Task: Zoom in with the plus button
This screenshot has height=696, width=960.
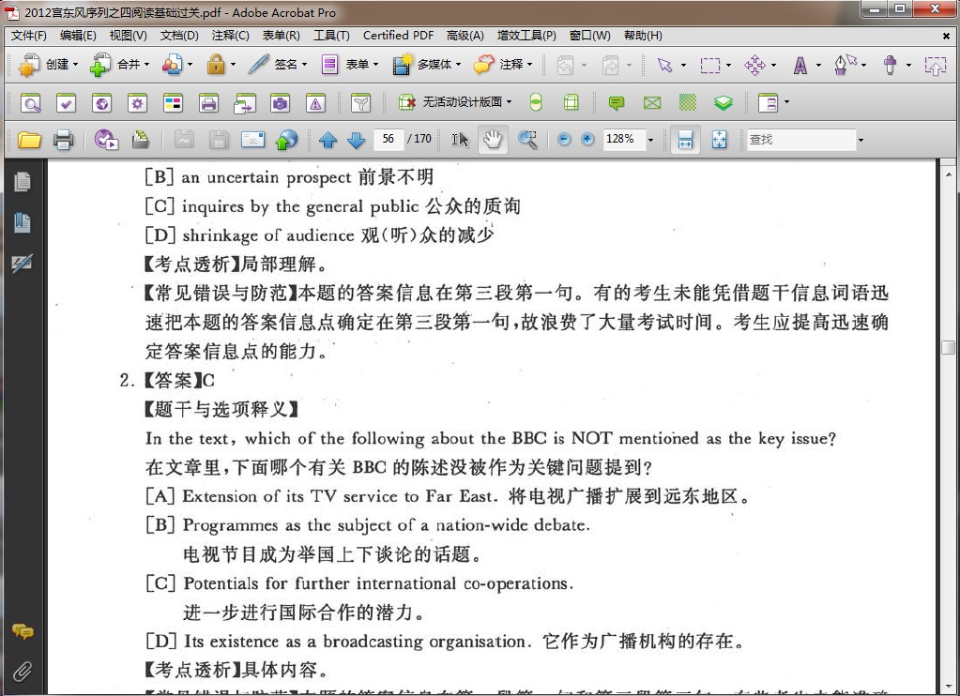Action: click(587, 140)
